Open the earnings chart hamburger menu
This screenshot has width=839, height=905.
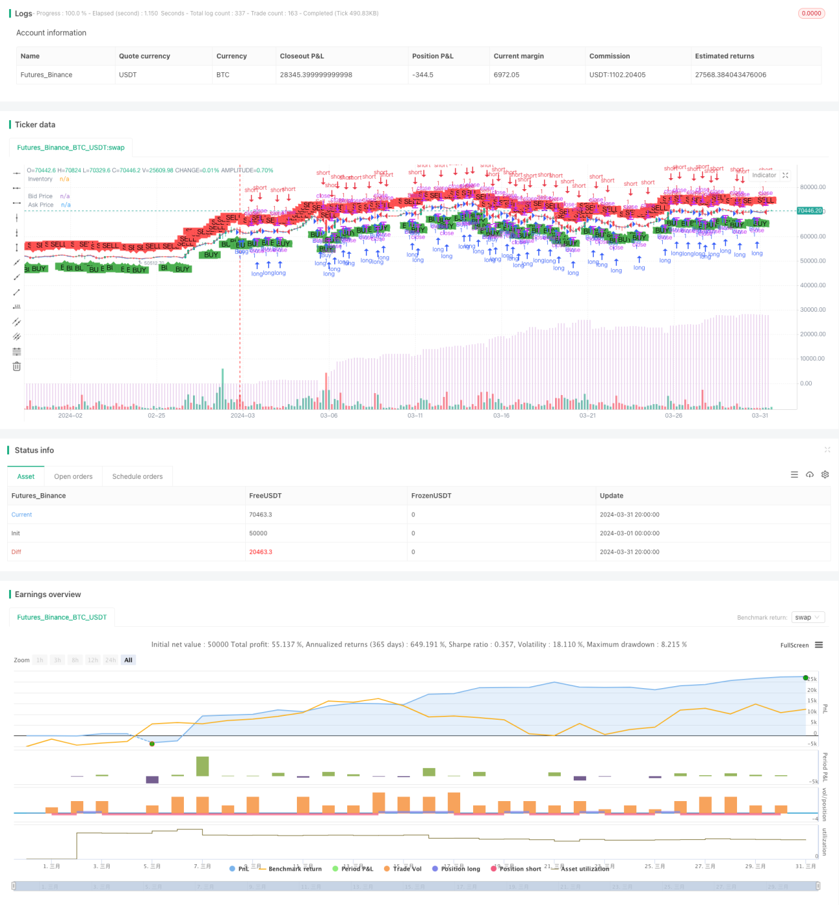(x=819, y=645)
